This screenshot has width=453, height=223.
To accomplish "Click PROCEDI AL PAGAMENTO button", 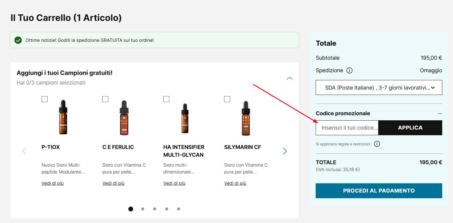I will click(379, 191).
